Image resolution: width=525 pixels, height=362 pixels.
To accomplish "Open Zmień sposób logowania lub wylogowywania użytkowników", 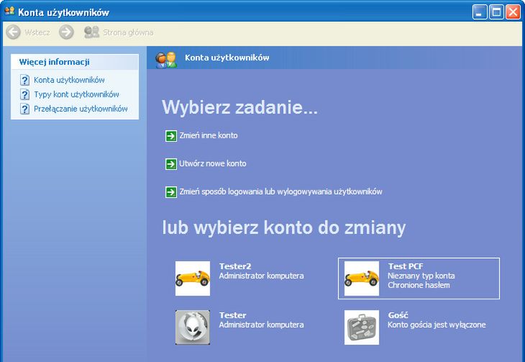I will [x=280, y=191].
